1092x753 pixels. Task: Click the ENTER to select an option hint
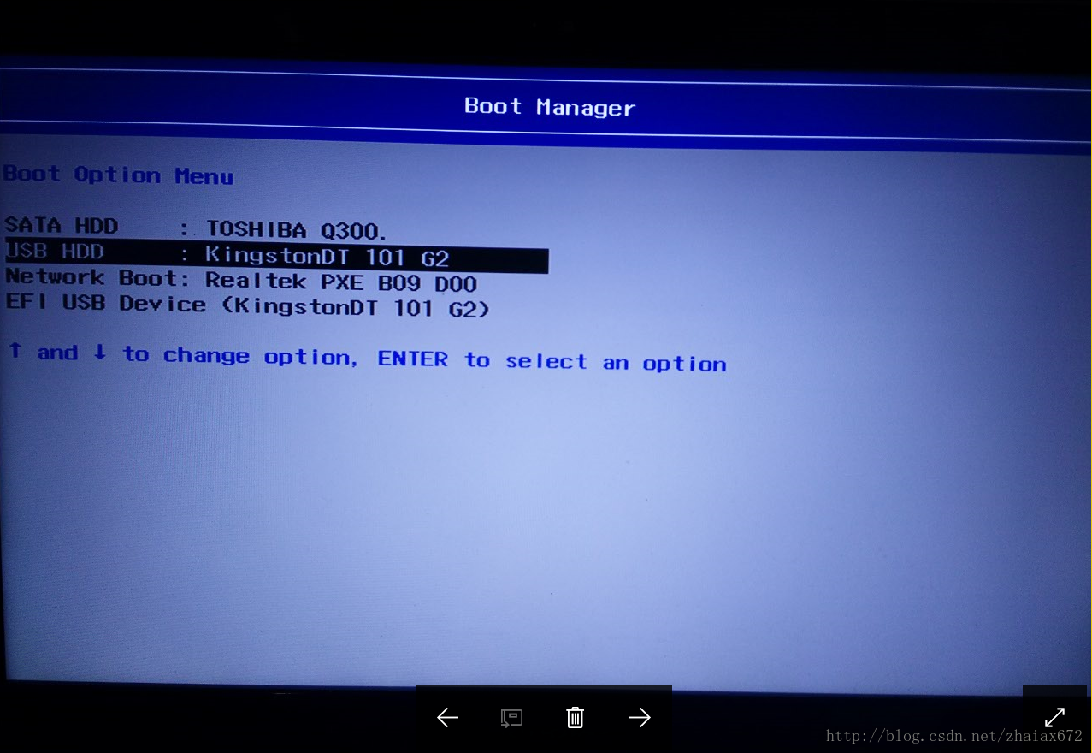(x=552, y=361)
